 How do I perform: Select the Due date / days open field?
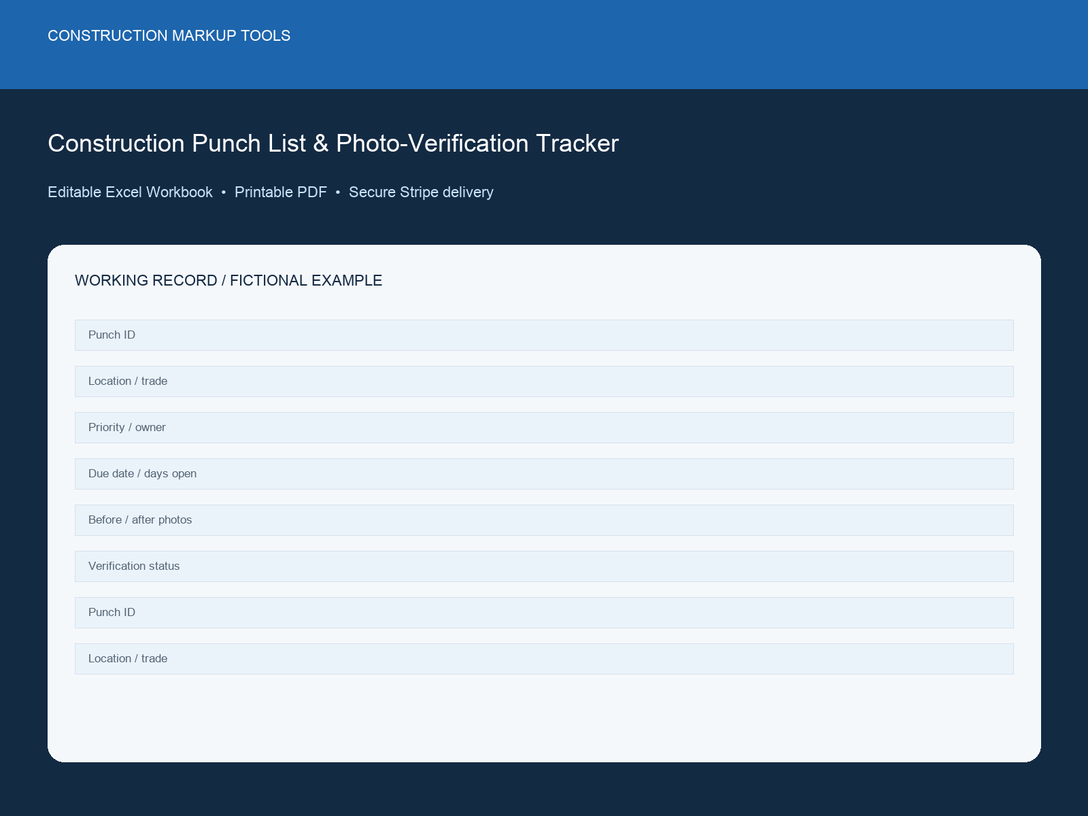pos(544,474)
